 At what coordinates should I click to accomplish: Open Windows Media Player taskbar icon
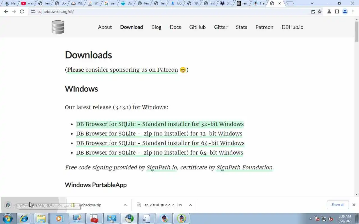pyautogui.click(x=59, y=218)
